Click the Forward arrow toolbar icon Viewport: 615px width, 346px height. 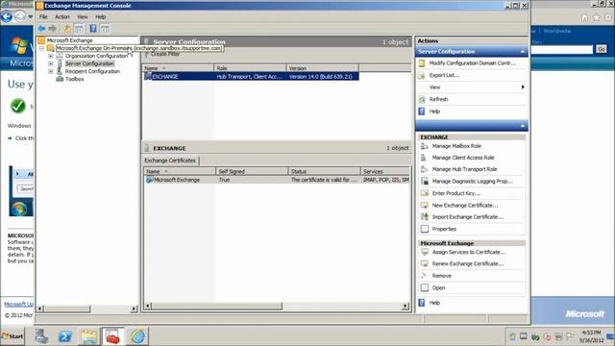click(52, 29)
